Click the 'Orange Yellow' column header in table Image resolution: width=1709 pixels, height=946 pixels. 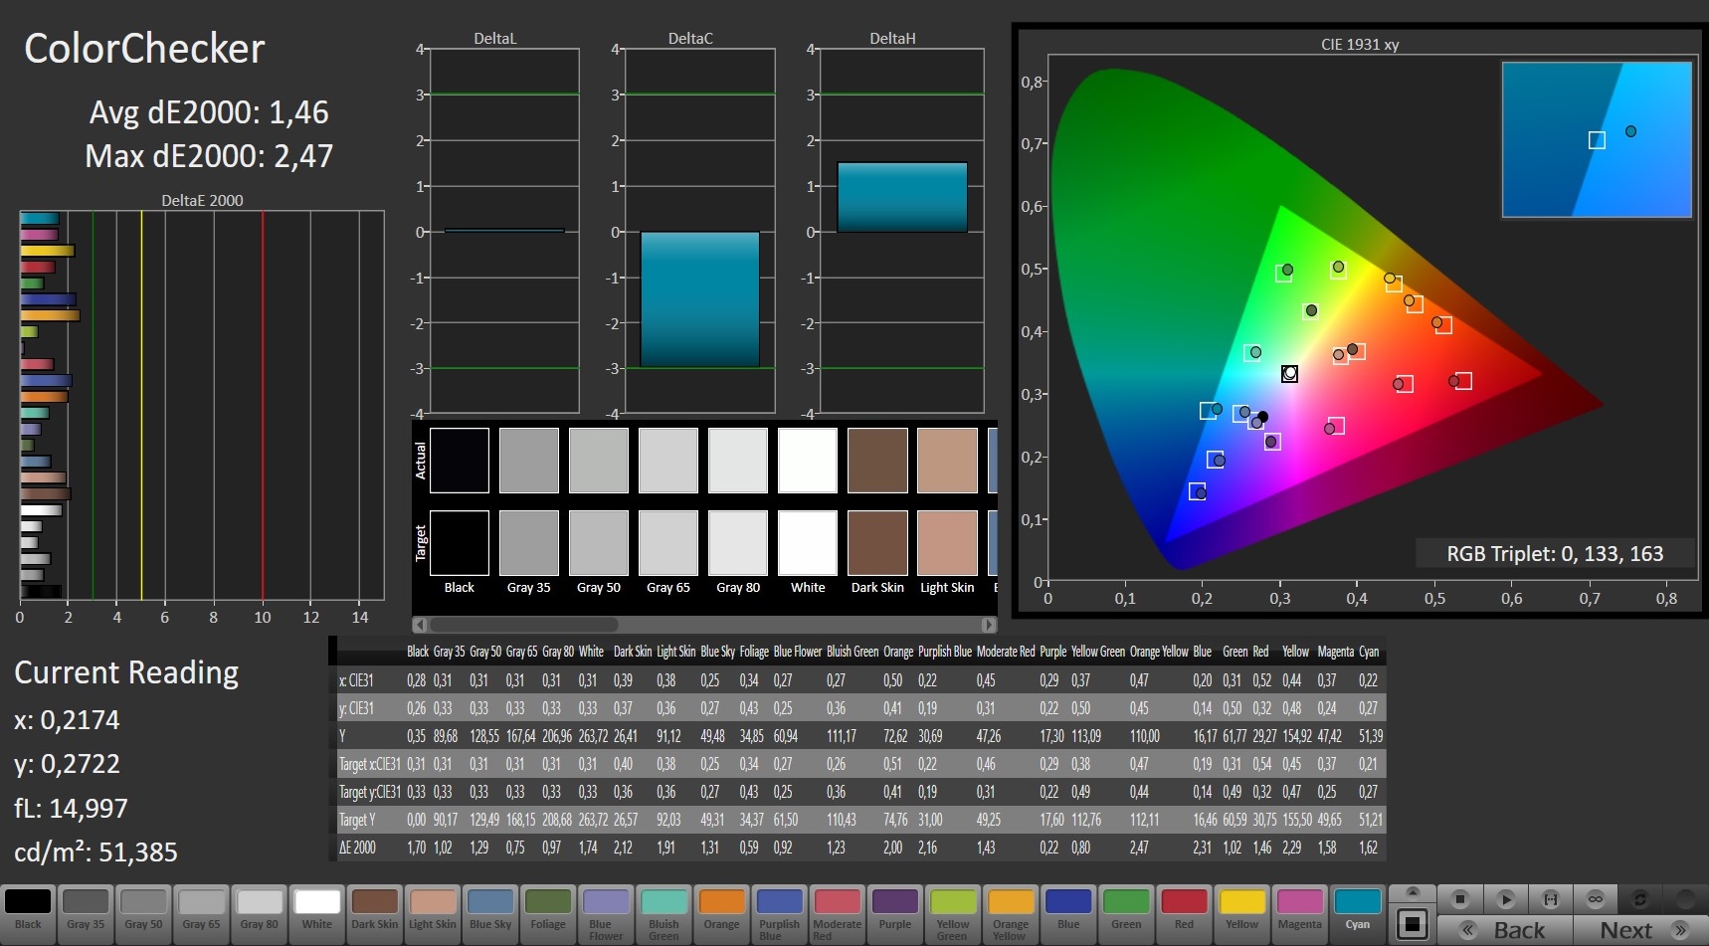pos(1159,652)
